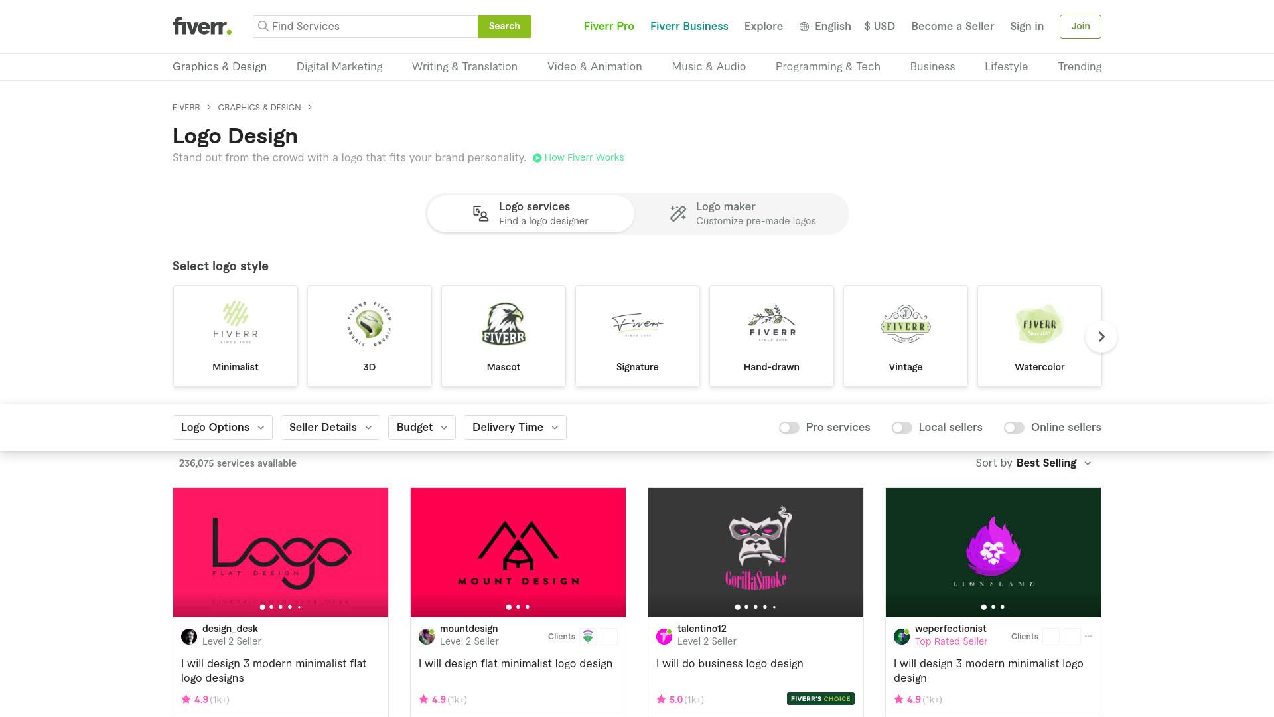1274x717 pixels.
Task: Open Fiverr Business link
Action: pyautogui.click(x=689, y=27)
